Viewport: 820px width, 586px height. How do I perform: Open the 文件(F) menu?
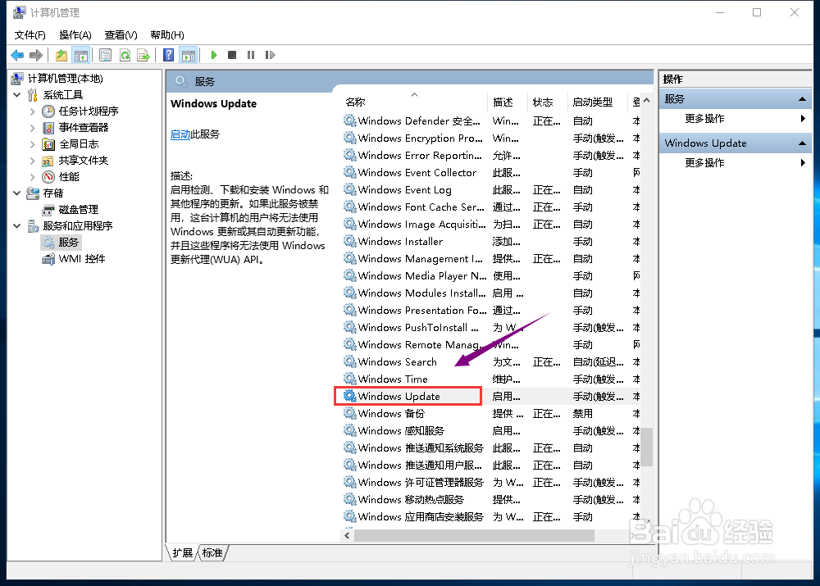(x=30, y=35)
